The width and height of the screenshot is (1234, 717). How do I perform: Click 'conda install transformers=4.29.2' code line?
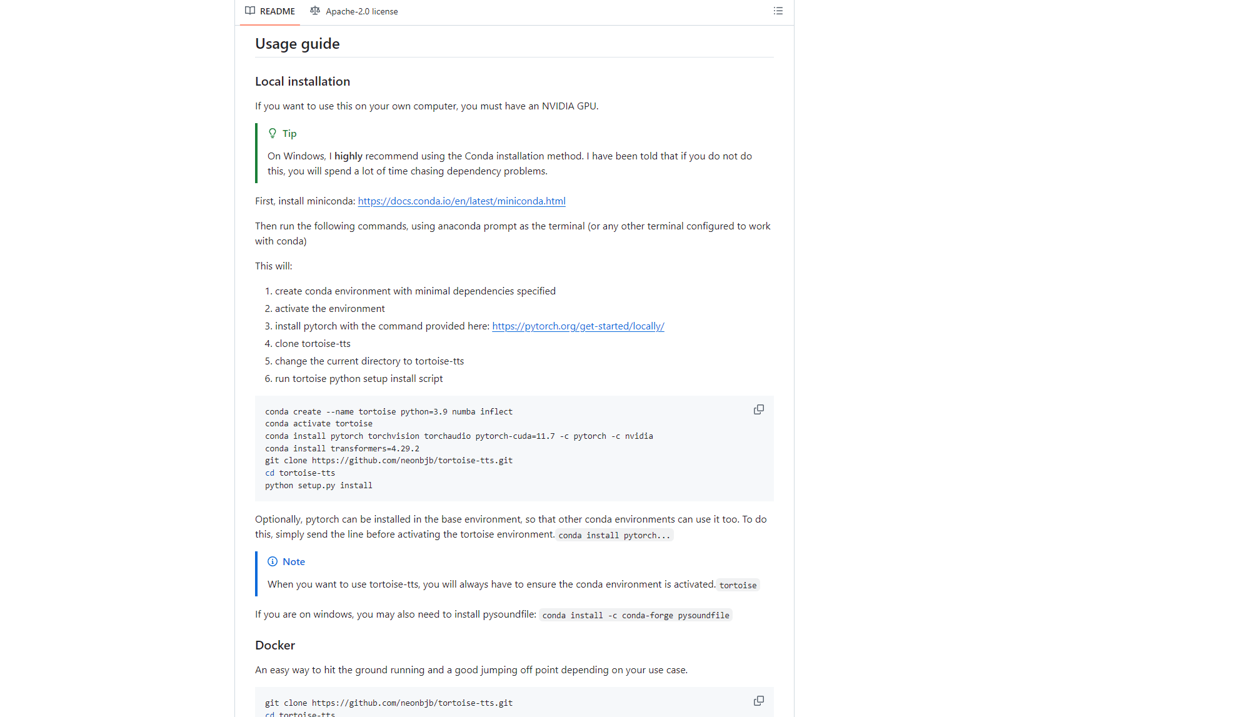342,448
